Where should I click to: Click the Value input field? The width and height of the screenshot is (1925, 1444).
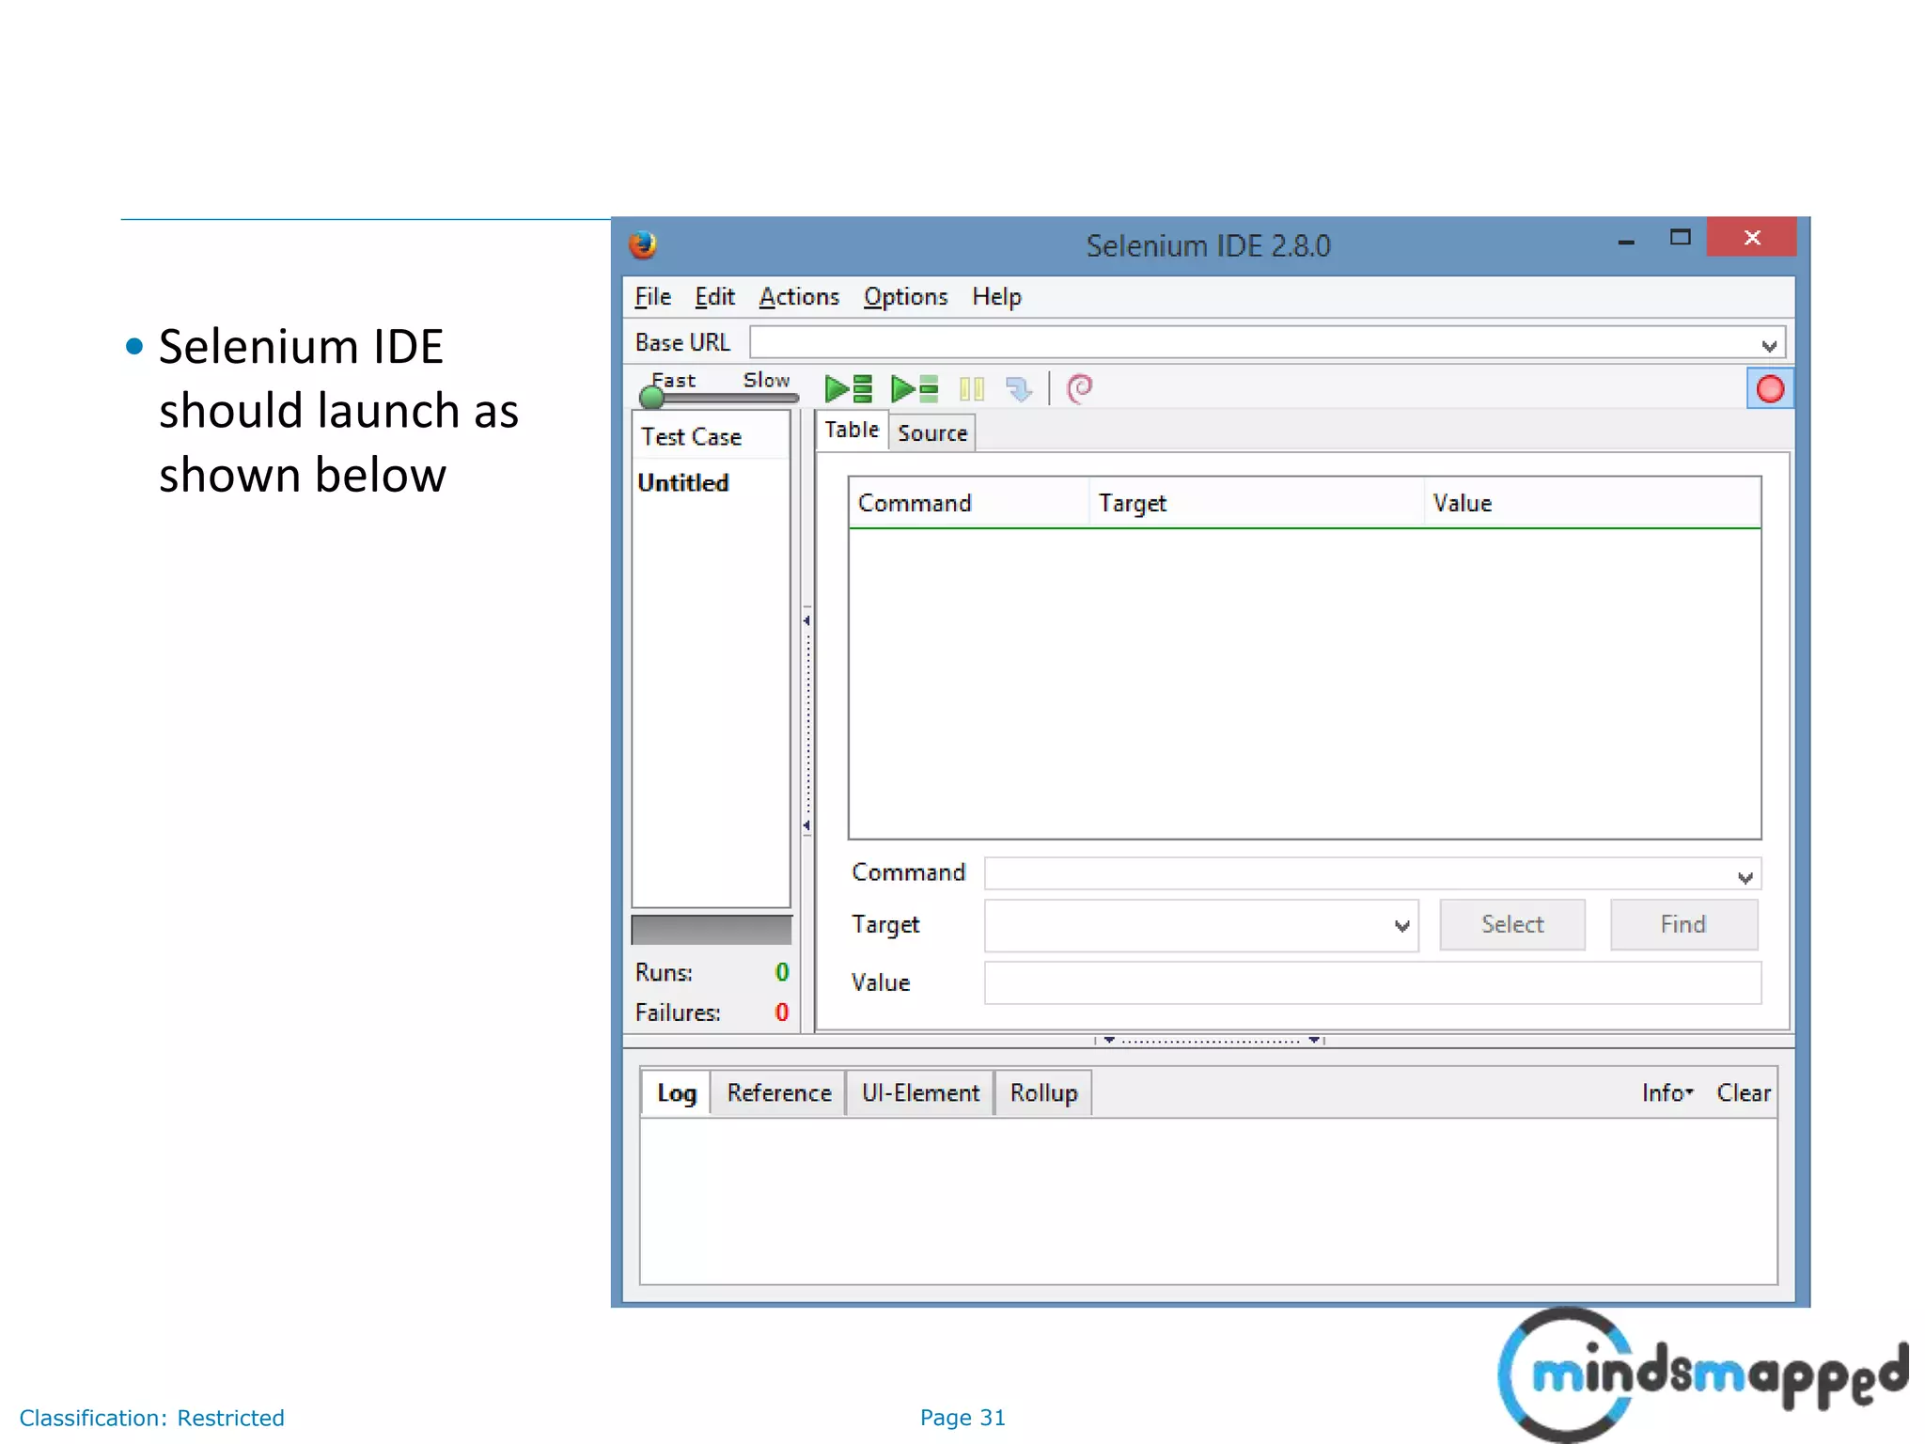click(1371, 983)
